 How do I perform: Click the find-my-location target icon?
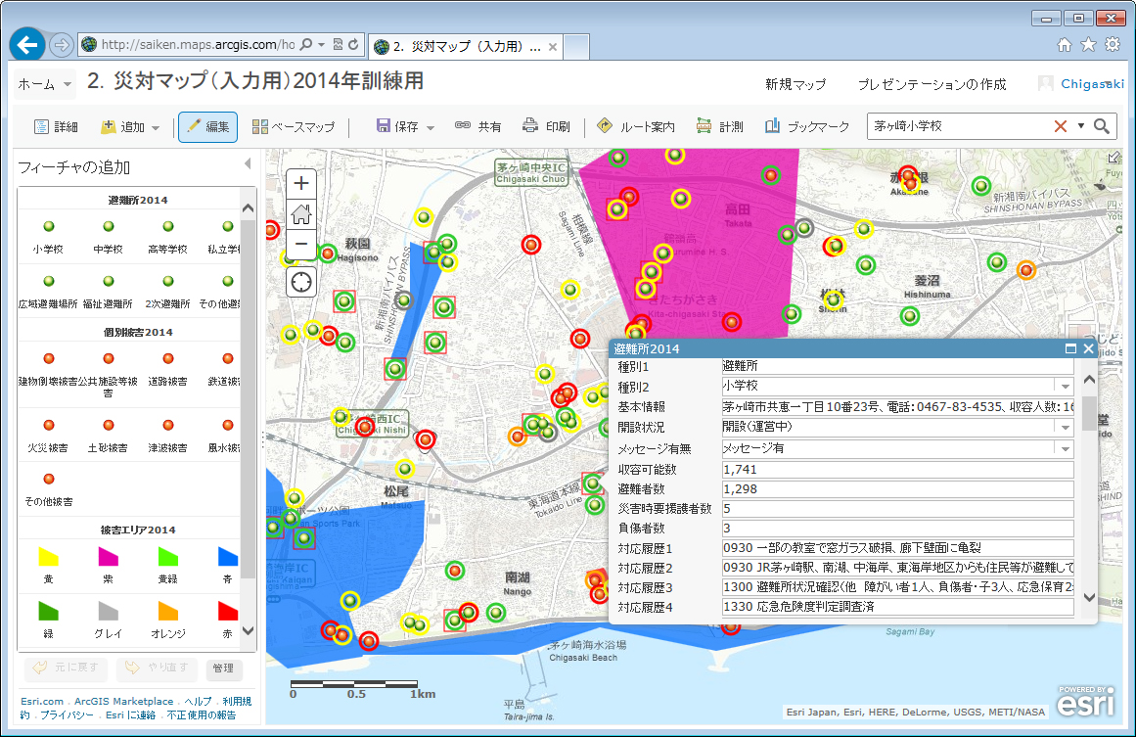pos(300,282)
